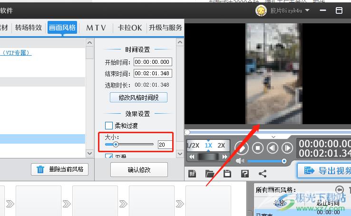Click 删除当前风格 button
Screen dimensions: 351x216
click(59, 169)
